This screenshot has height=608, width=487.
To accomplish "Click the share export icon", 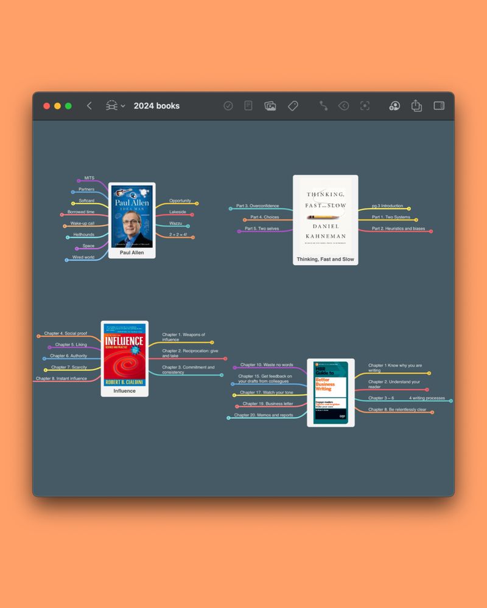I will (x=416, y=105).
